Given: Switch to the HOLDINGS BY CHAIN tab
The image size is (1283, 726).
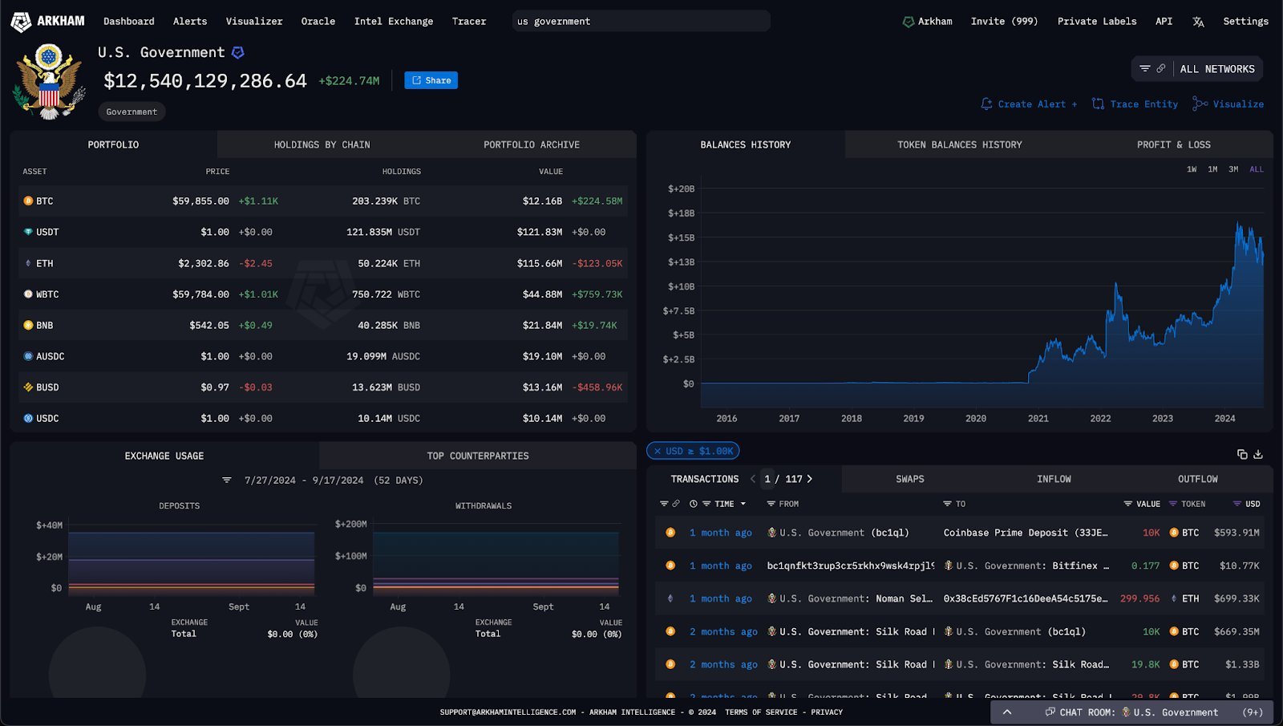Looking at the screenshot, I should 322,144.
